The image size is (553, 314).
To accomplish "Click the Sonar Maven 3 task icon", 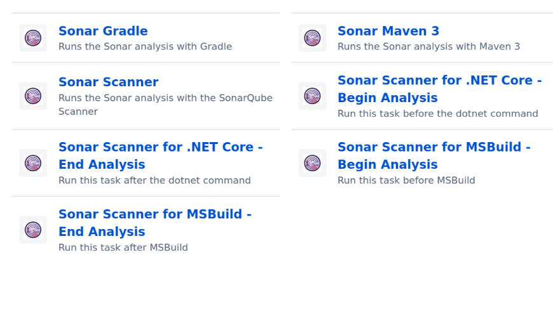I will (313, 38).
